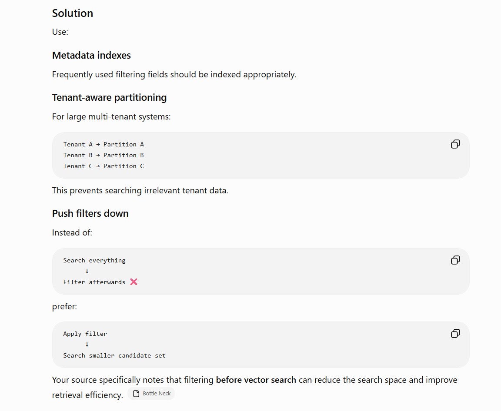The height and width of the screenshot is (411, 501).
Task: Click the bold before vector search text
Action: [256, 380]
